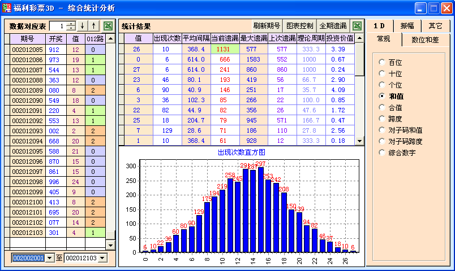Click the up arrow sort button
Image resolution: width=455 pixels, height=271 pixels.
(94, 26)
